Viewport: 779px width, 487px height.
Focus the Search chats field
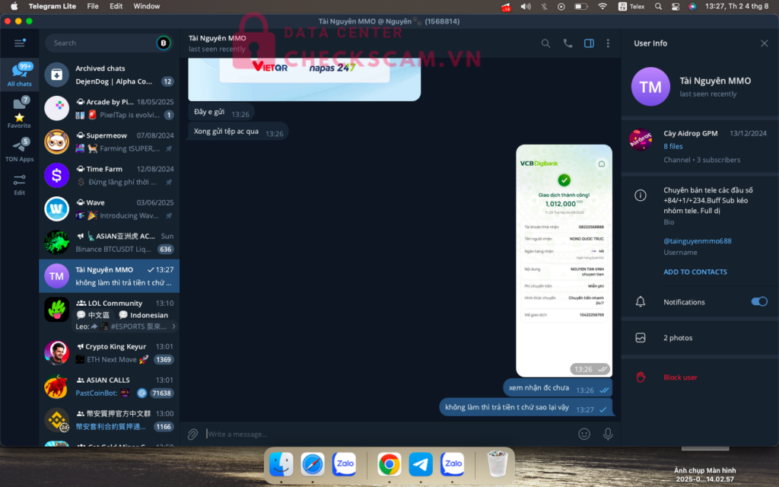101,43
